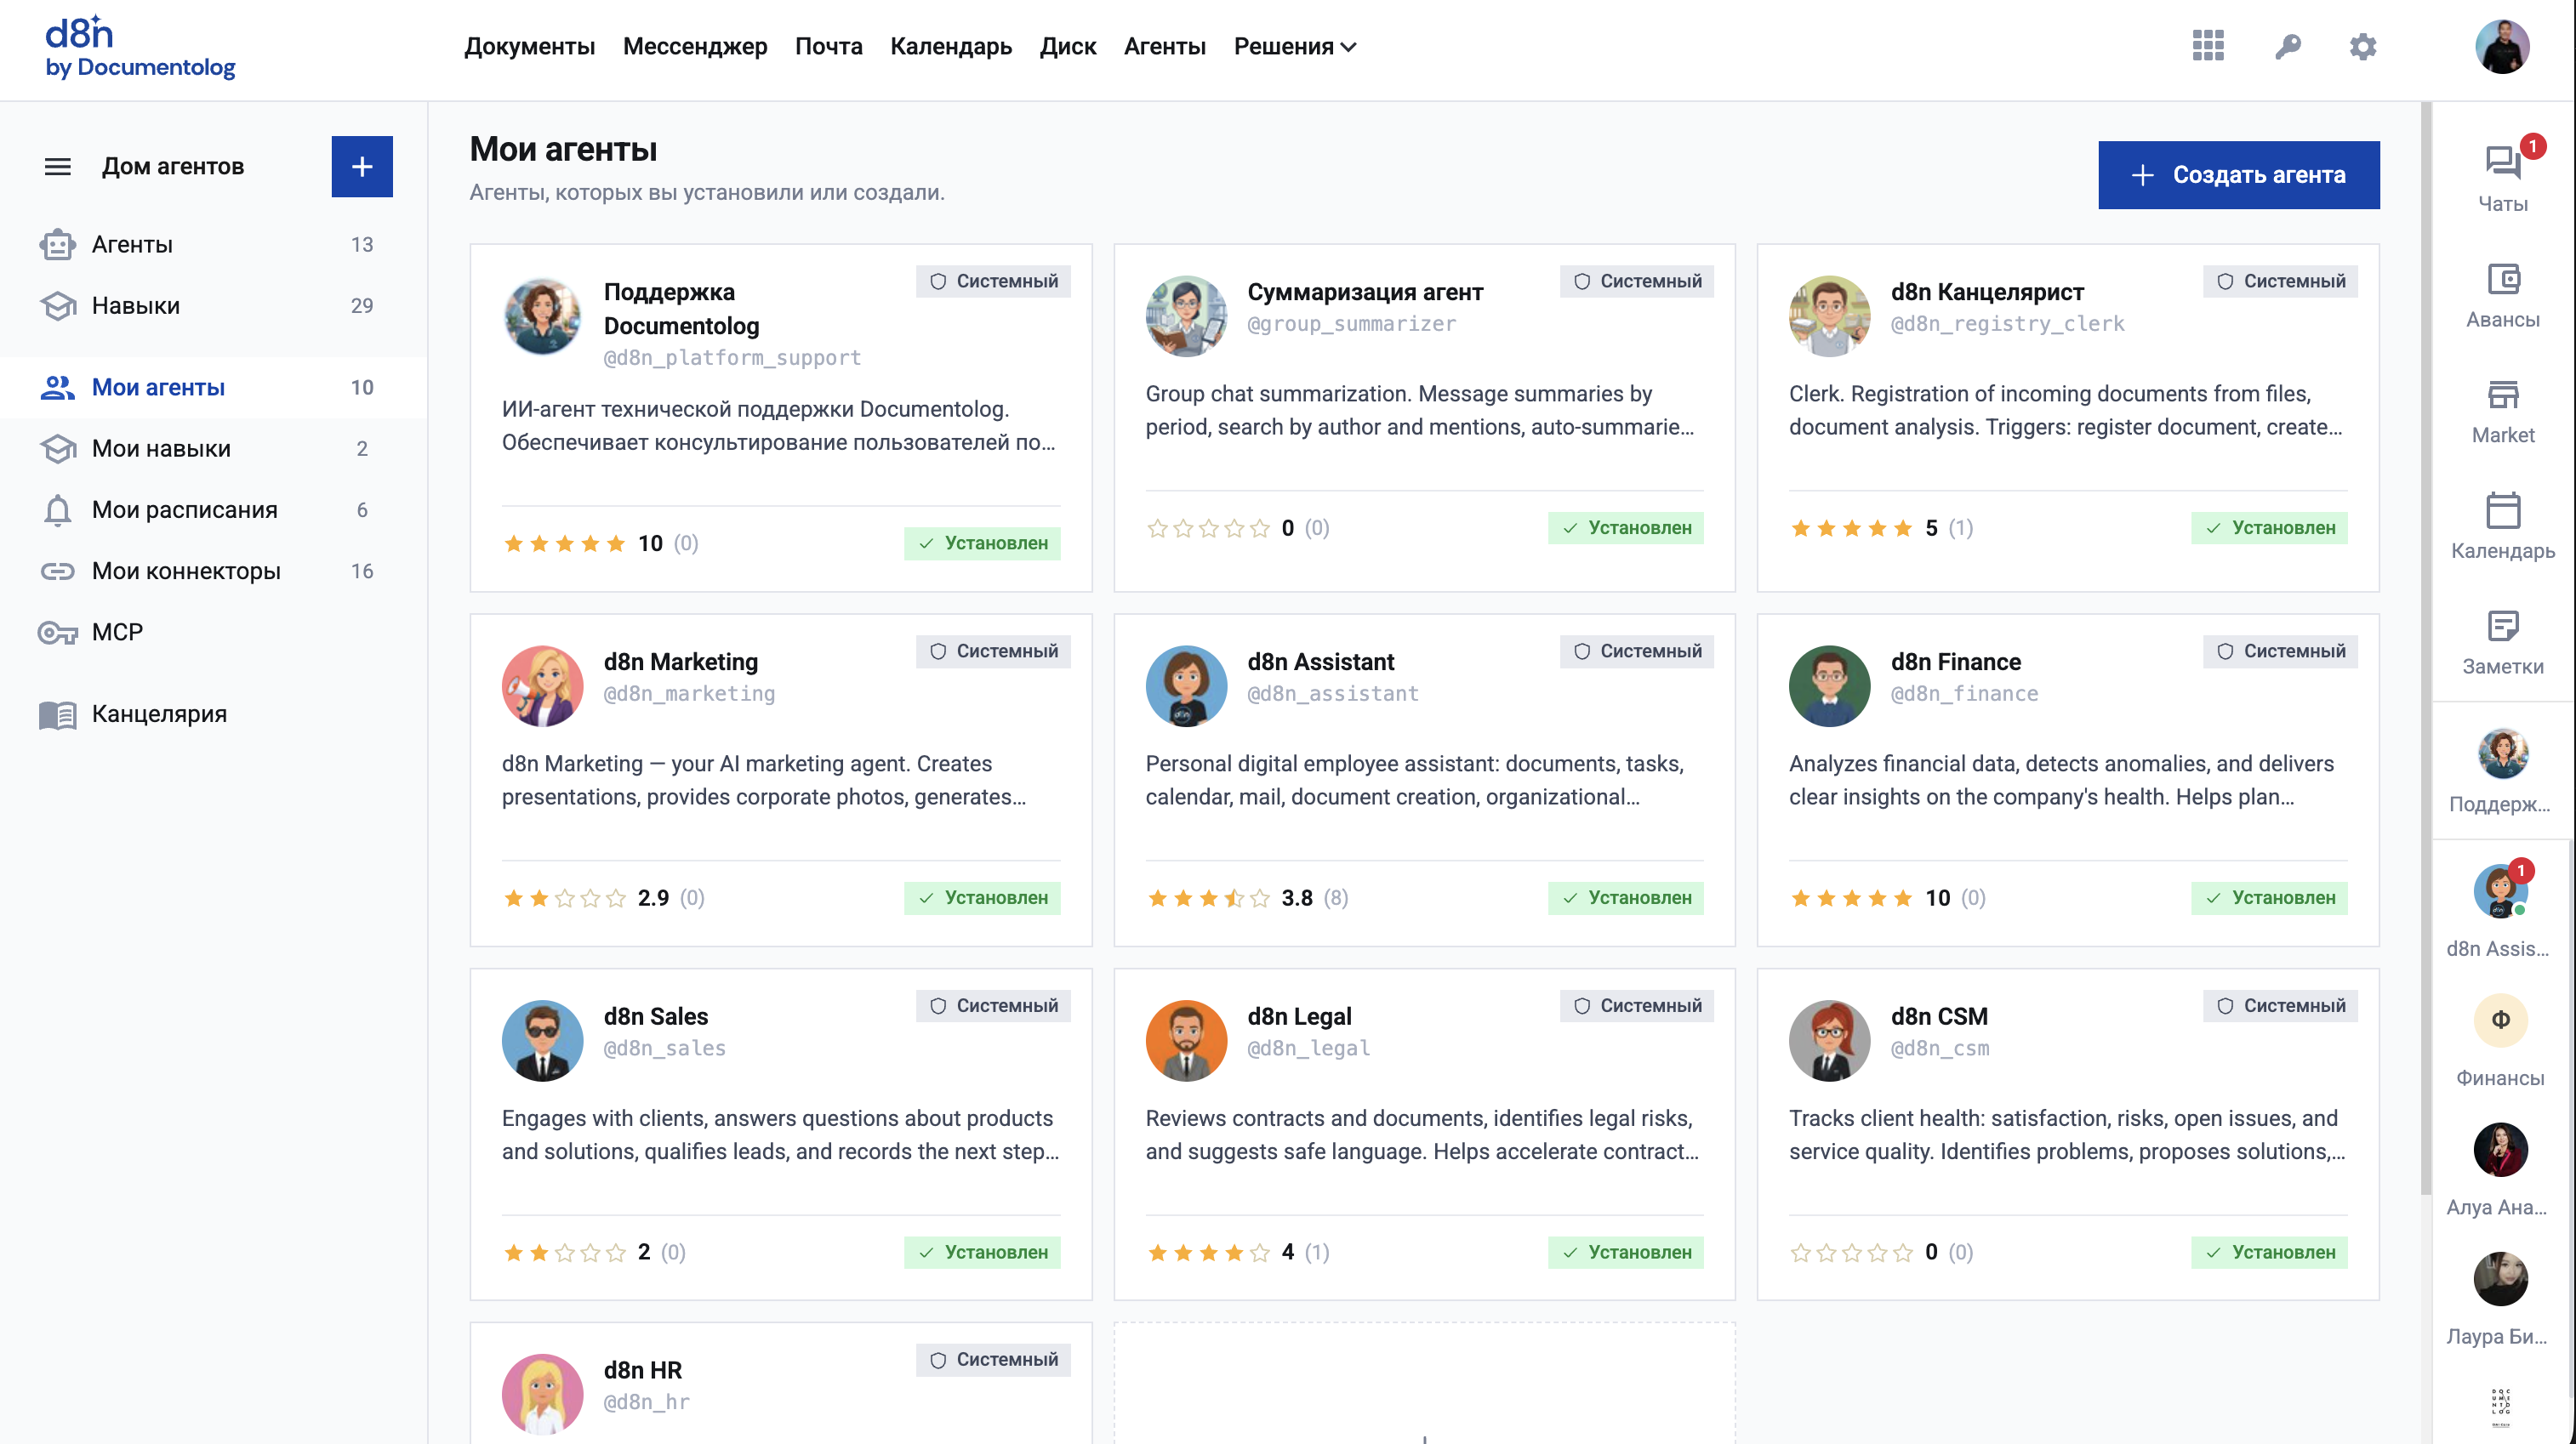2576x1444 pixels.
Task: Go to Почта in top navigation
Action: [828, 46]
